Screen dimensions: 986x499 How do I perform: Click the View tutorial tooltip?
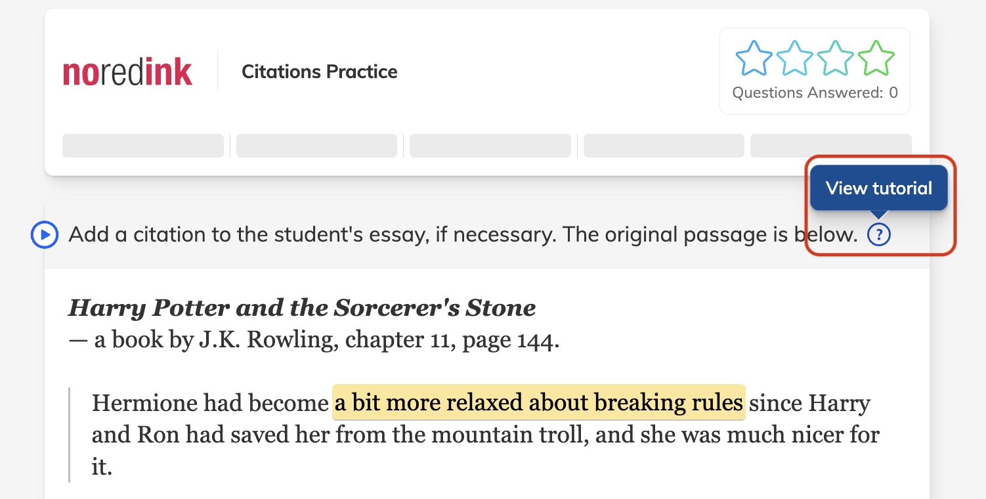(878, 188)
